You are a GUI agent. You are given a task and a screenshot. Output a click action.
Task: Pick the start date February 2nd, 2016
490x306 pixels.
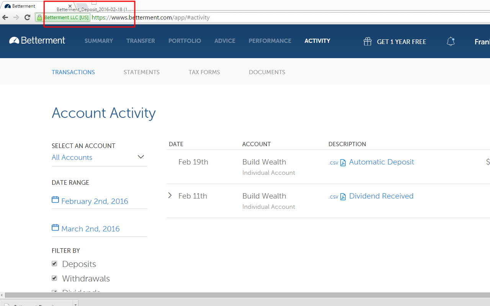(95, 201)
